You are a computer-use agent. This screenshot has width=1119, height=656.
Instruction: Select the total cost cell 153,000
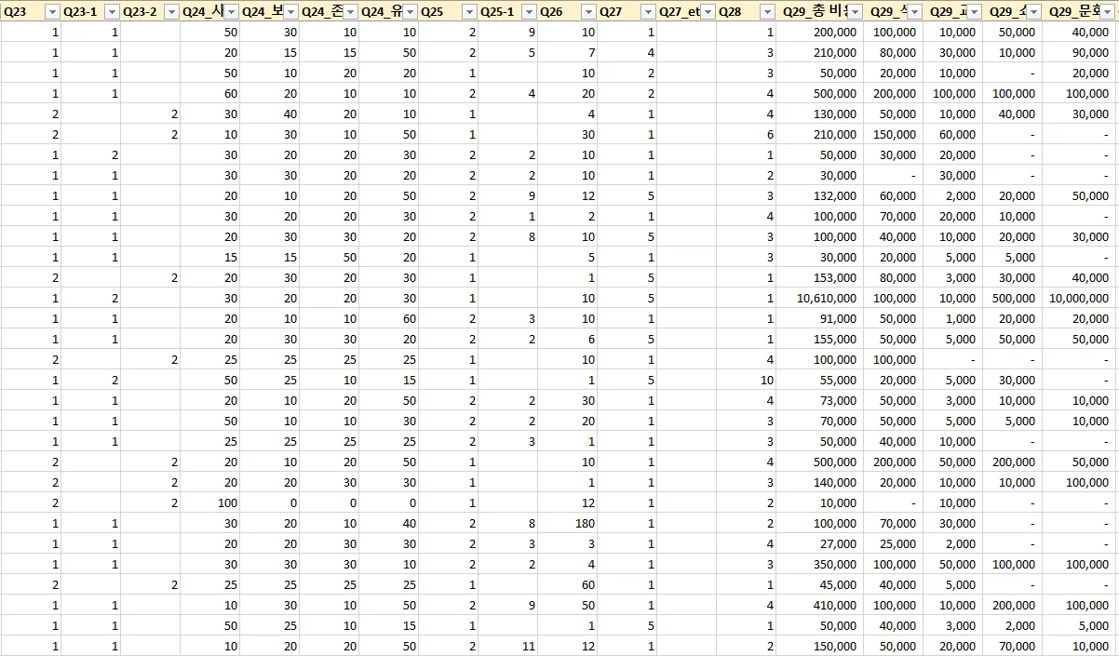(x=820, y=278)
